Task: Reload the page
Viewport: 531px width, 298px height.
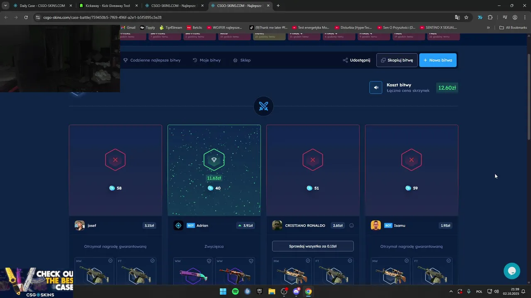Action: click(26, 17)
